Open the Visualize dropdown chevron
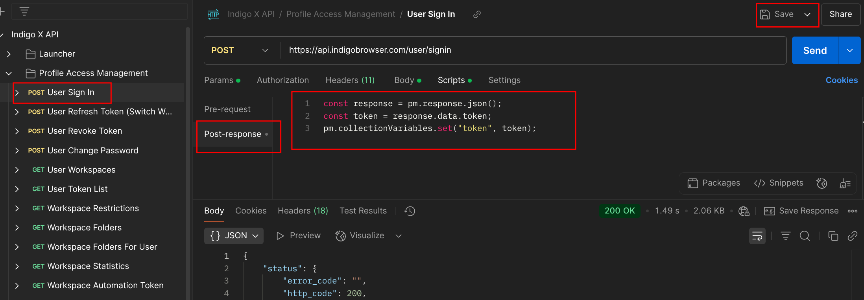864x300 pixels. tap(399, 236)
